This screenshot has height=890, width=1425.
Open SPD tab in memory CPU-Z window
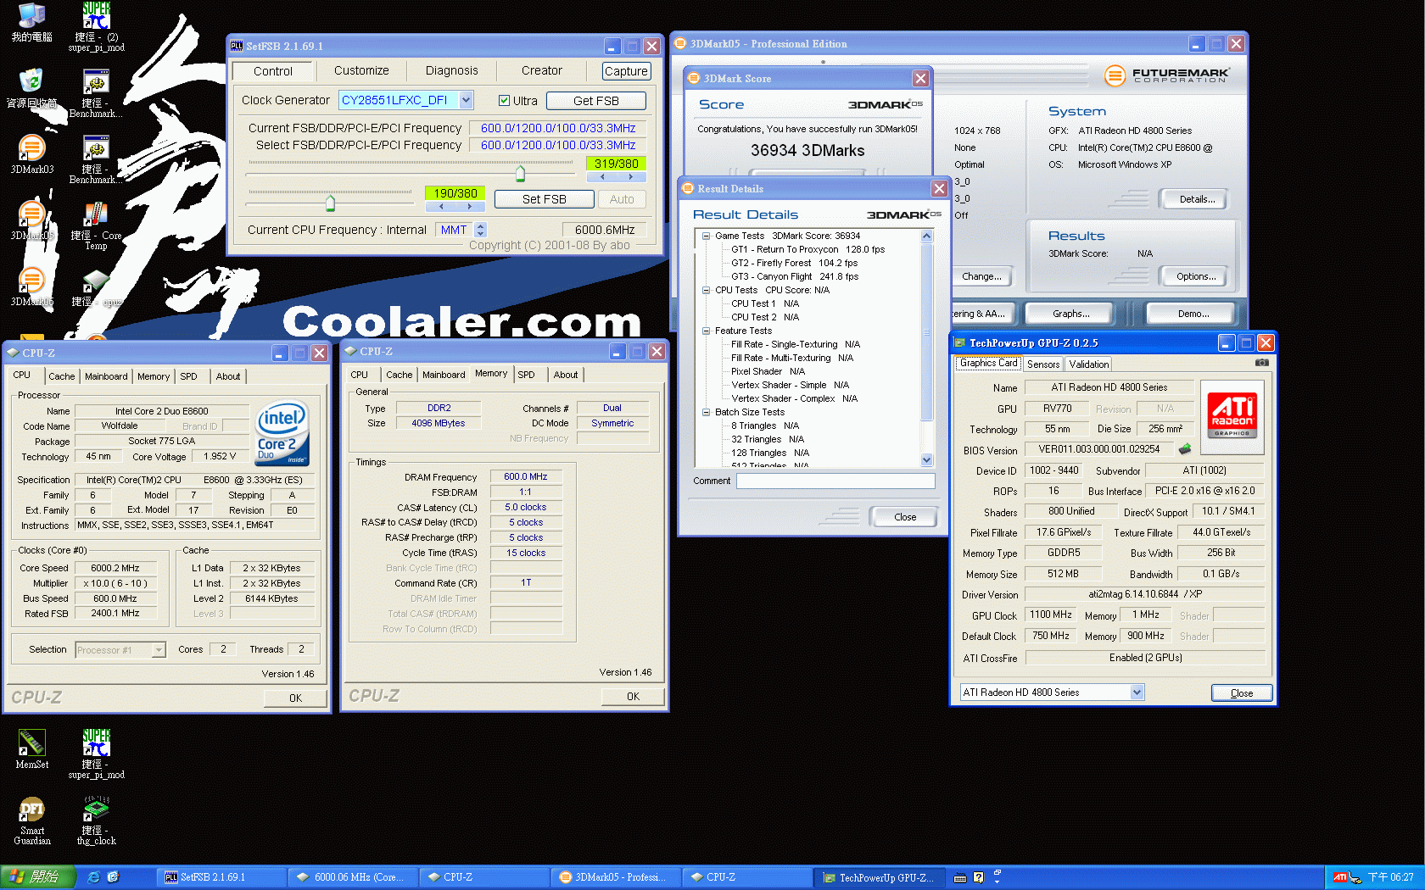coord(526,375)
